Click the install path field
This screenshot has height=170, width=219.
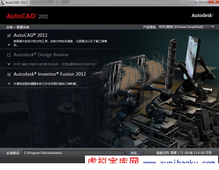pyautogui.click(x=74, y=153)
